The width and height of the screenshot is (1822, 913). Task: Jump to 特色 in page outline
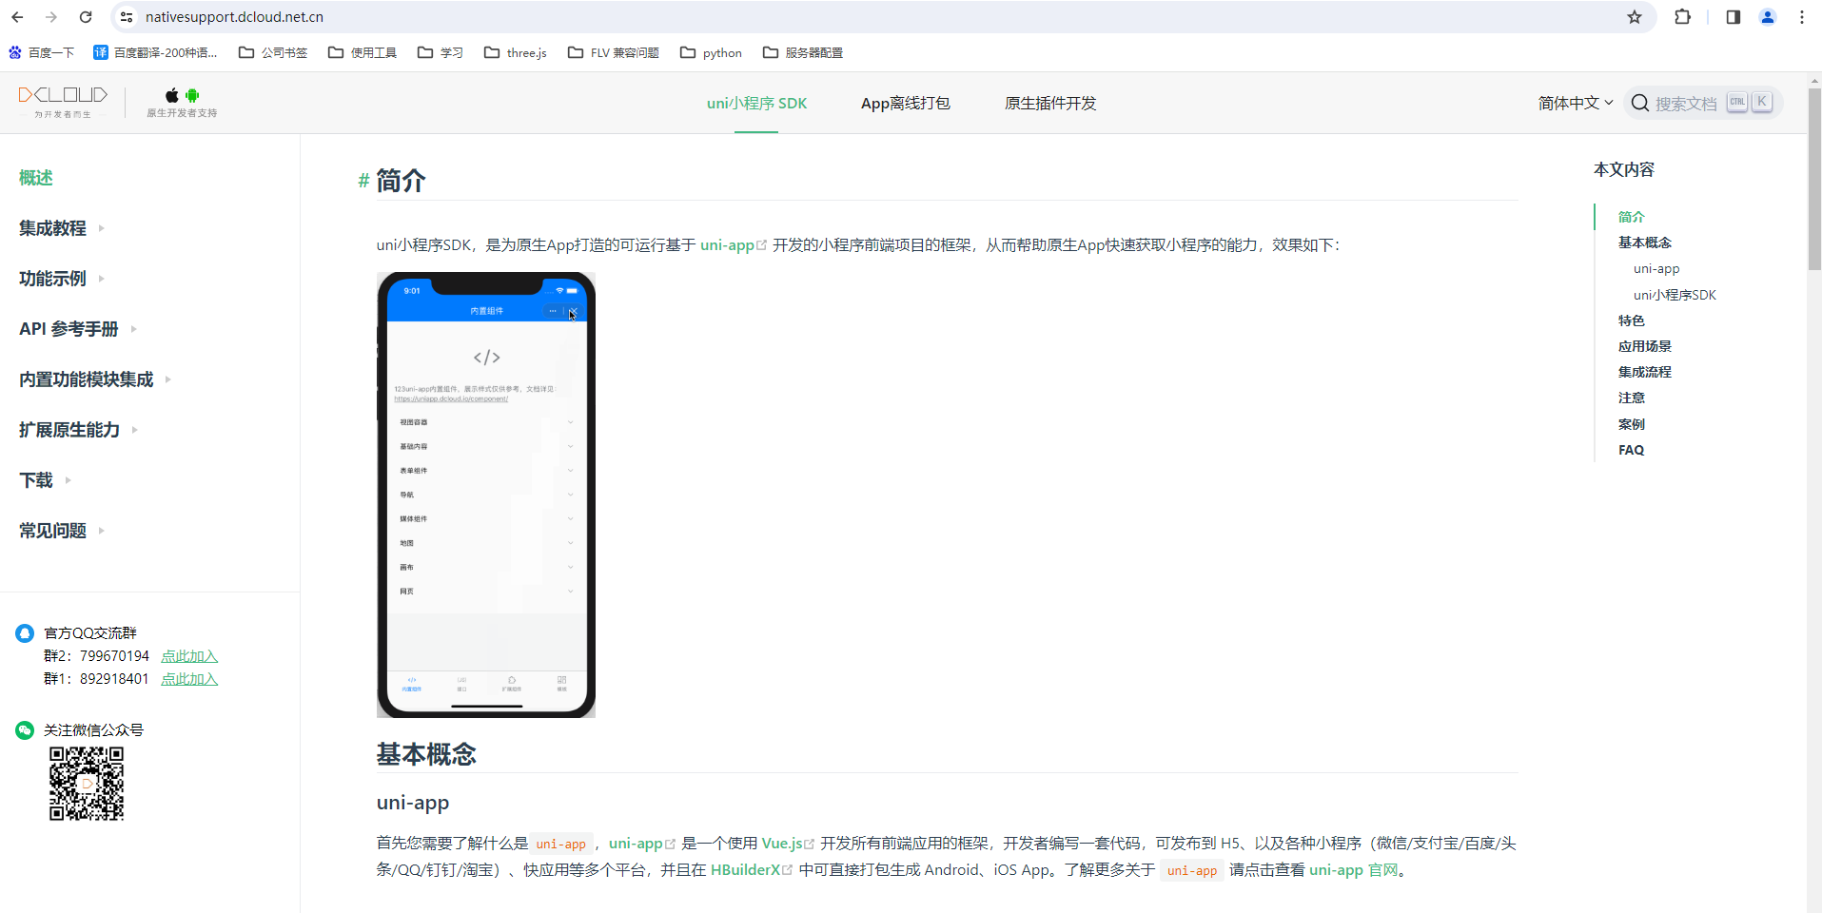(1631, 321)
